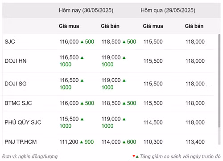Viewport: 223px width, 161px height.
Task: Click the SJC row label
Action: tap(10, 42)
